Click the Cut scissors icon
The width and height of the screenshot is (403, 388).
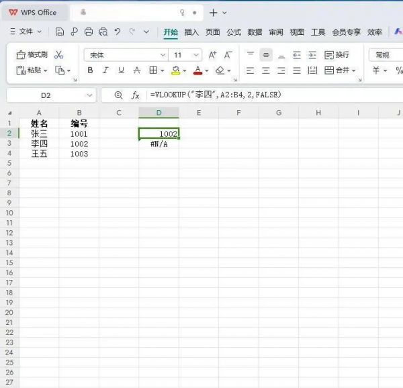(59, 55)
